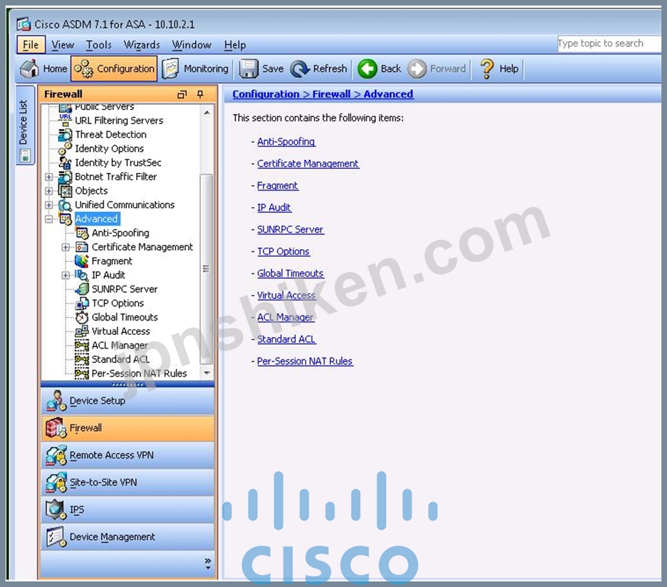
Task: Follow the IP Audit link
Action: point(274,207)
